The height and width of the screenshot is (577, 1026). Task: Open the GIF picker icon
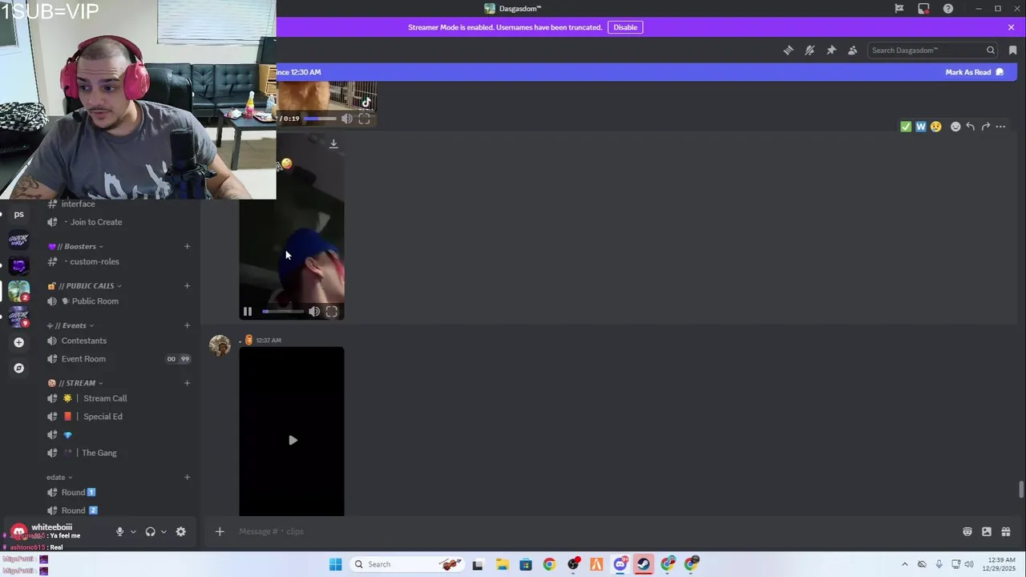[987, 531]
